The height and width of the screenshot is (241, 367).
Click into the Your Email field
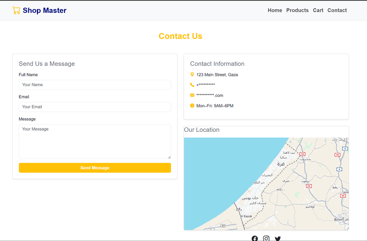click(x=95, y=107)
